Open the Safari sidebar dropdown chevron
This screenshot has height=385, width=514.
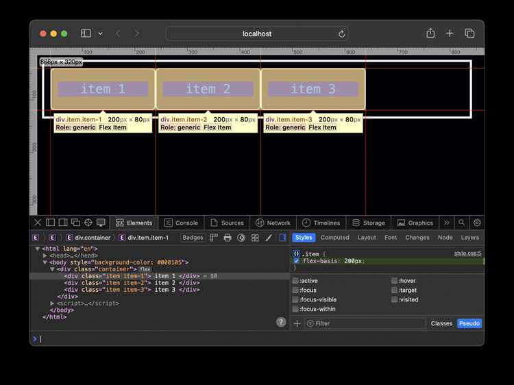pos(100,34)
